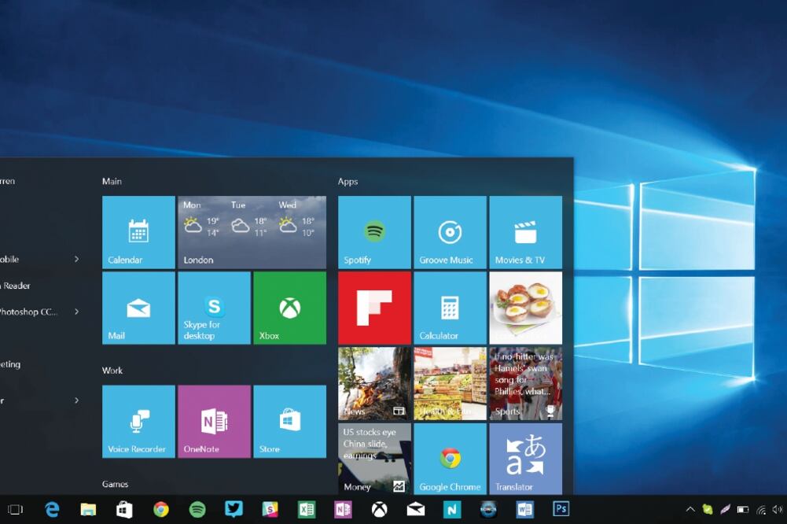Launch OneNote from its purple tile

tap(213, 421)
